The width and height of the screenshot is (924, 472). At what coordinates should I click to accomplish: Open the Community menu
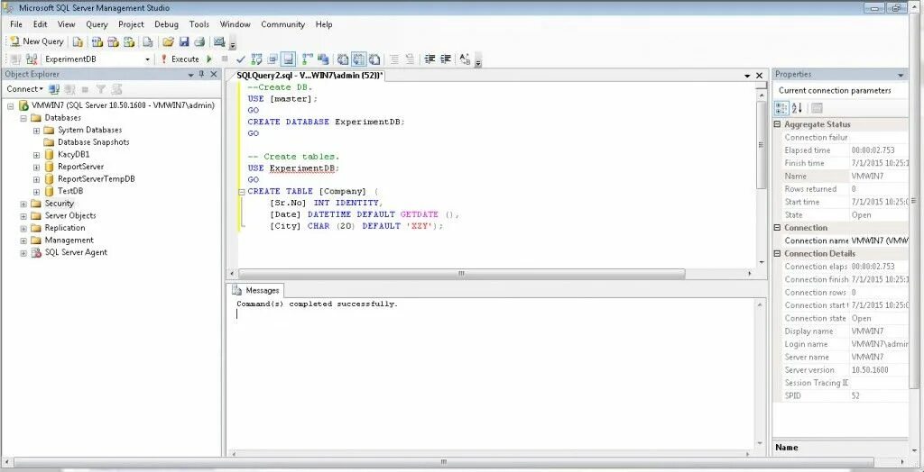click(282, 24)
